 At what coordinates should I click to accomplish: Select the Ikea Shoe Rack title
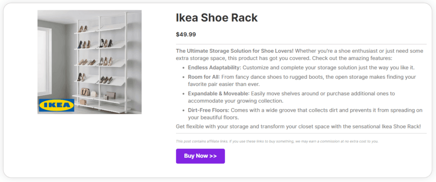point(217,18)
